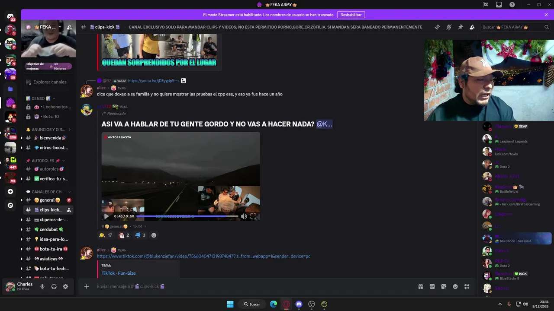Screen dimensions: 554x311
Task: Click the image icon beside youtu.be reply link
Action: point(184,81)
